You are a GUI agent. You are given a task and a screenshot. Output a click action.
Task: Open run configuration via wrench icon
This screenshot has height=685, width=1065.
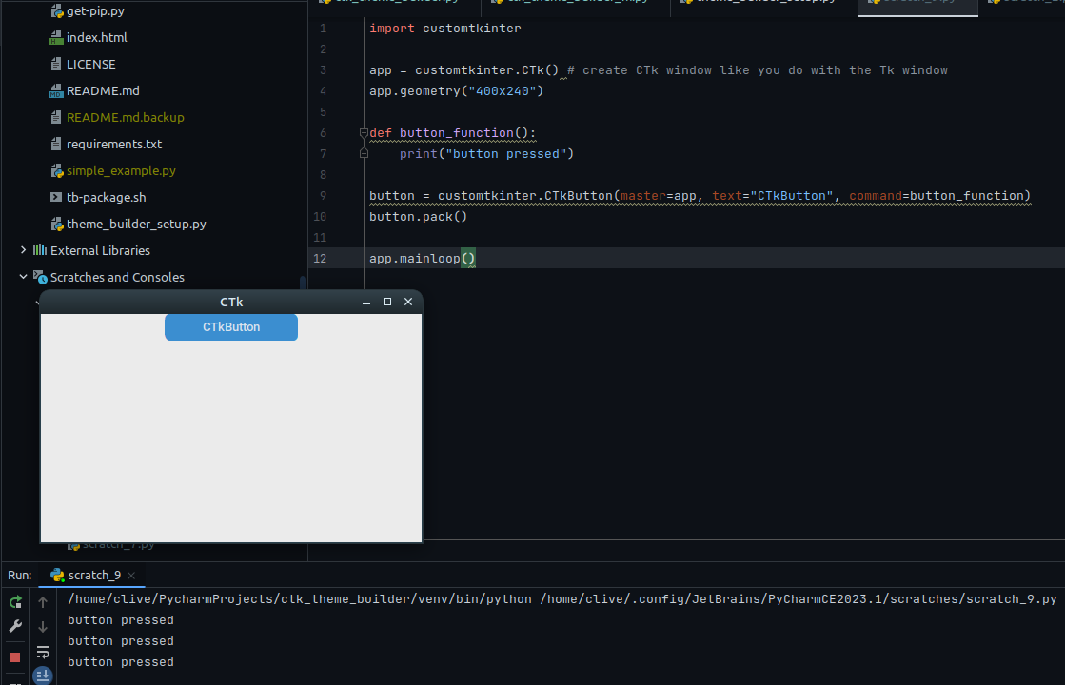click(15, 626)
